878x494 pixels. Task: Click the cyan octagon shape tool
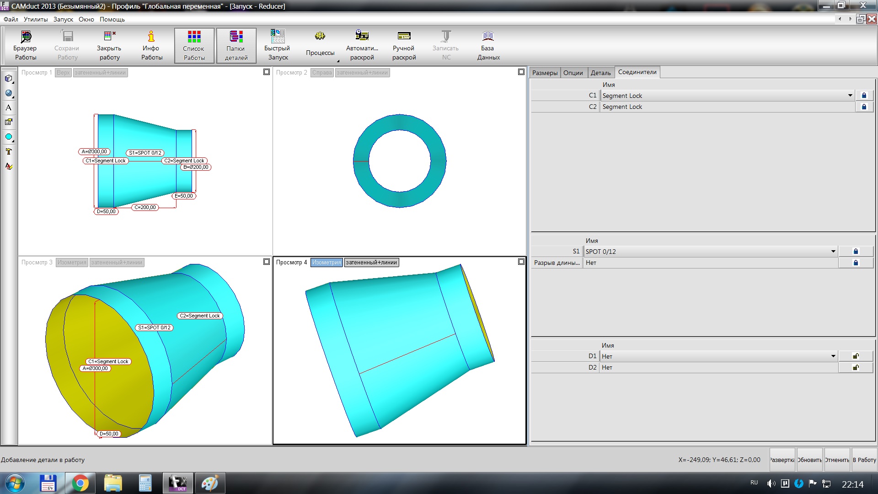point(9,137)
